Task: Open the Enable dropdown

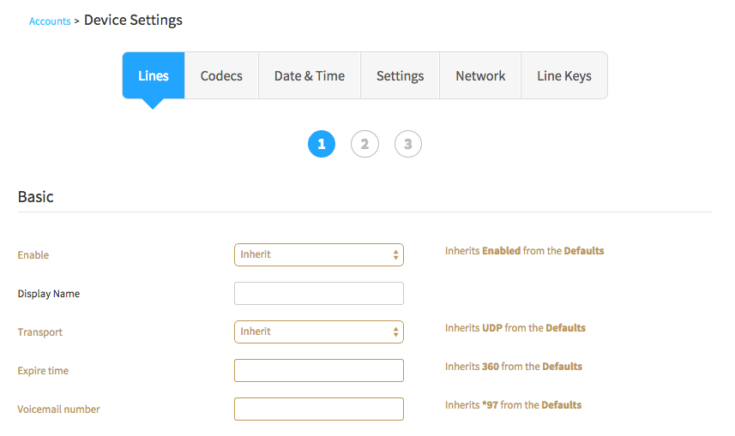Action: tap(319, 254)
